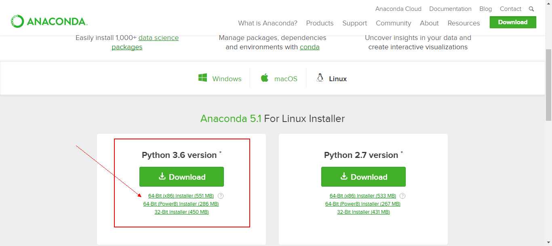The height and width of the screenshot is (246, 552).
Task: Open Anaconda Cloud link
Action: pos(398,9)
